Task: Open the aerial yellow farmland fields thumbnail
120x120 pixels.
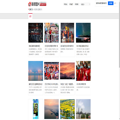Action: tap(67, 109)
